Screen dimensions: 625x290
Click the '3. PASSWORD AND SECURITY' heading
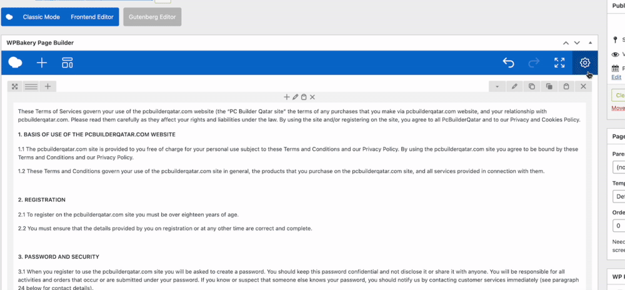59,257
